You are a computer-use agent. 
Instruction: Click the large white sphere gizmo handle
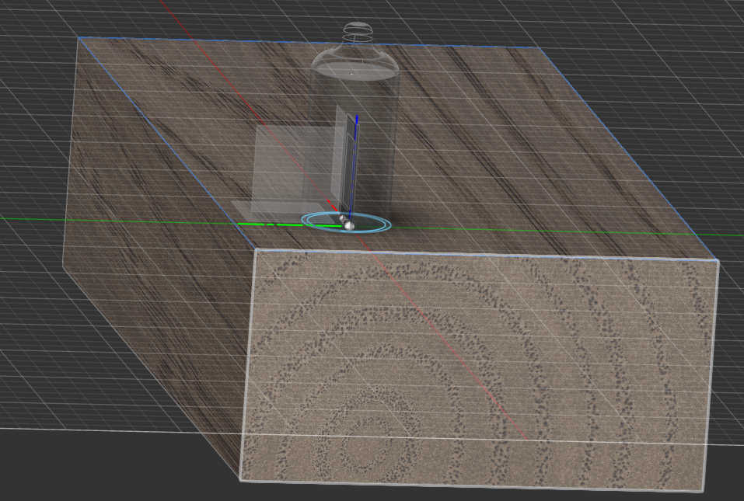(349, 225)
